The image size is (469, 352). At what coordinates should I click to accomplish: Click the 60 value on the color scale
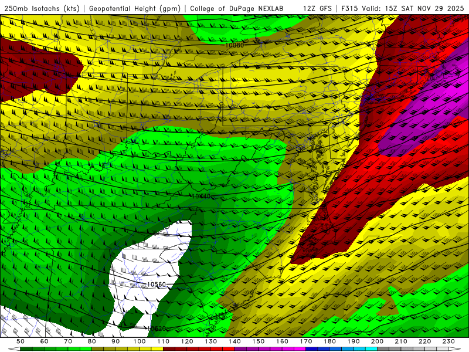click(x=45, y=341)
